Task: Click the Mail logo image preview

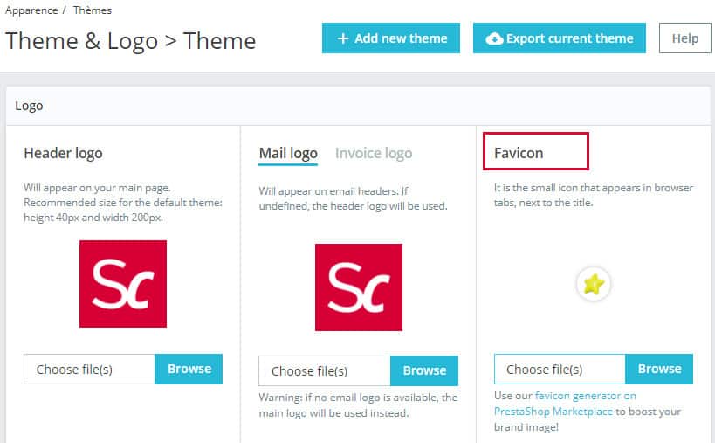Action: [359, 287]
